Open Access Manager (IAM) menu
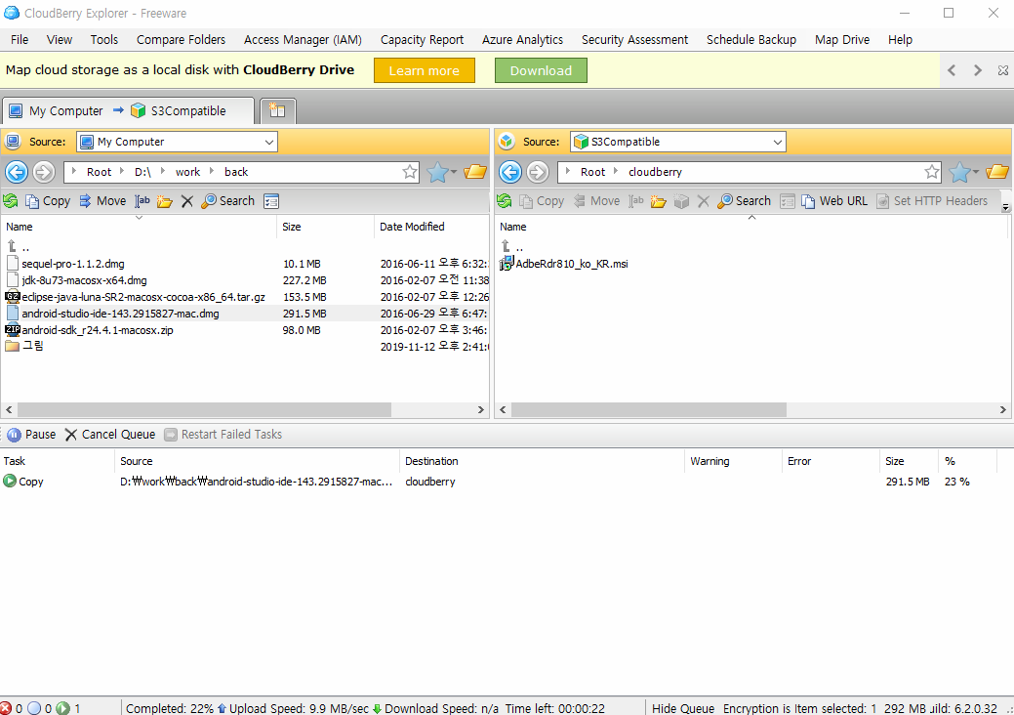This screenshot has height=715, width=1014. pyautogui.click(x=303, y=39)
